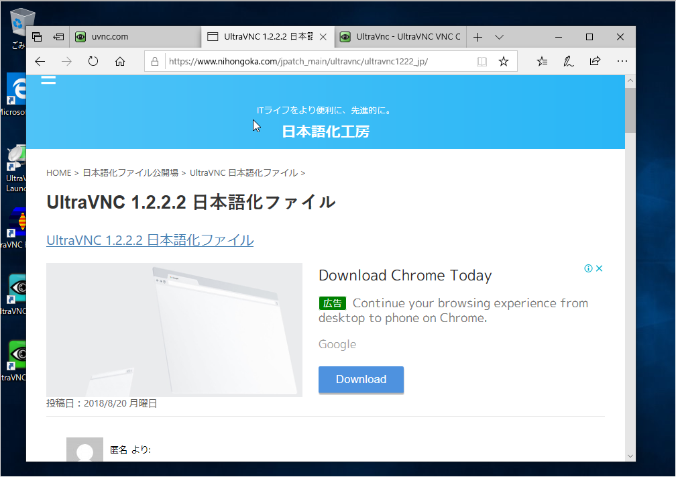Click the Back navigation arrow
Image resolution: width=676 pixels, height=477 pixels.
tap(40, 62)
